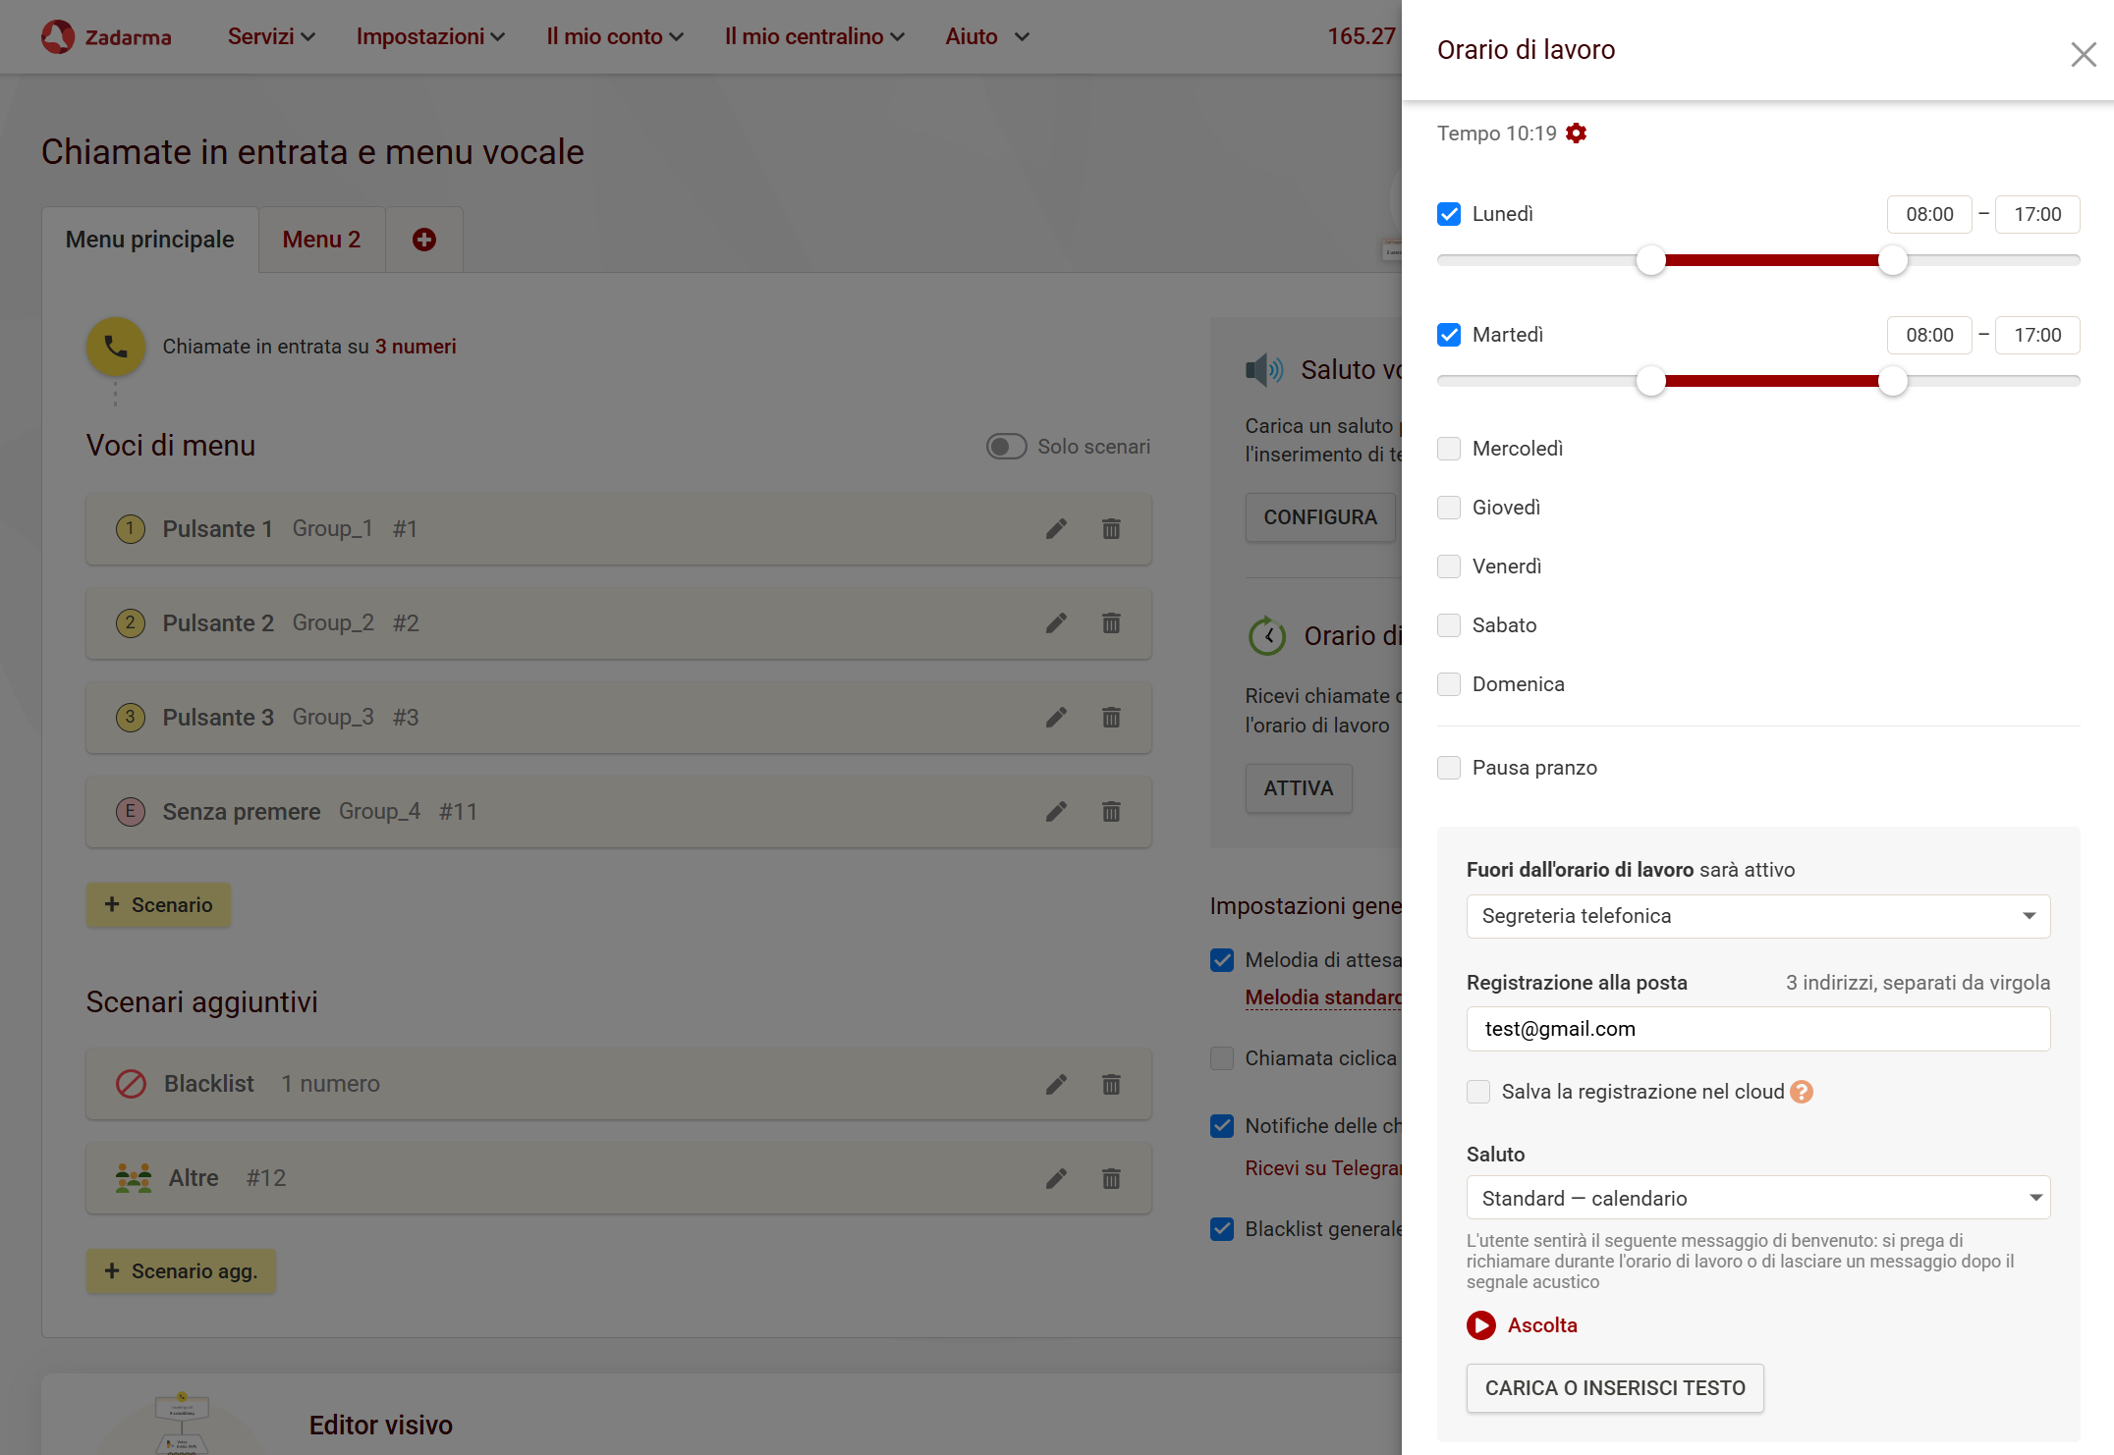
Task: Expand the Standard — calendario greeting dropdown
Action: [1757, 1198]
